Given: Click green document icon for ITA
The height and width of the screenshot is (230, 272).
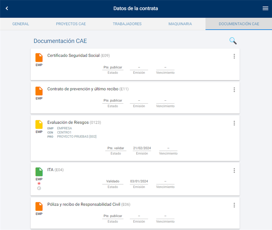Looking at the screenshot, I should click(39, 172).
